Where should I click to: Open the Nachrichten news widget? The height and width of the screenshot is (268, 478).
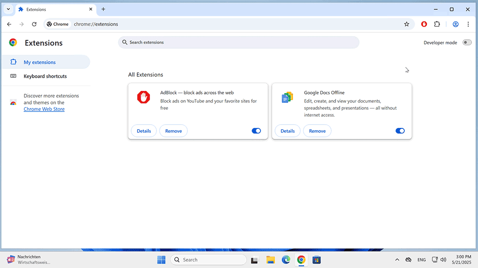pyautogui.click(x=28, y=260)
